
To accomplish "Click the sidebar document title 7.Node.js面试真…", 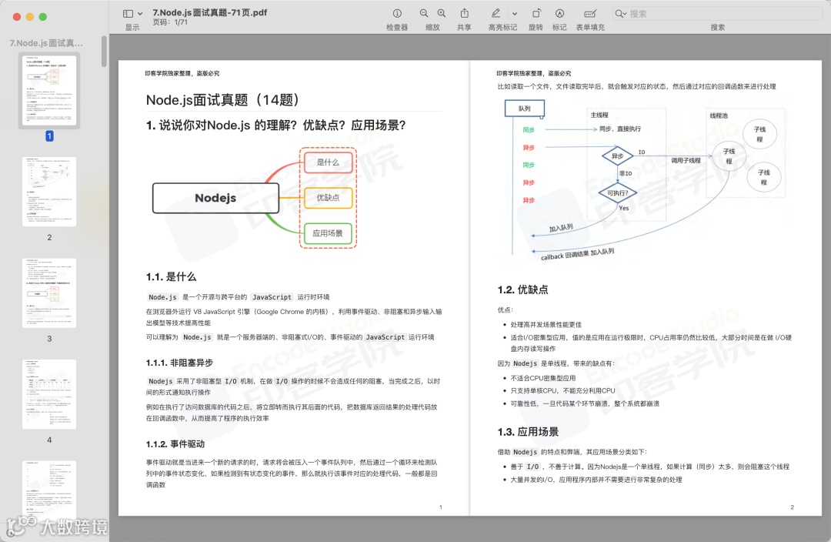I will (x=46, y=43).
